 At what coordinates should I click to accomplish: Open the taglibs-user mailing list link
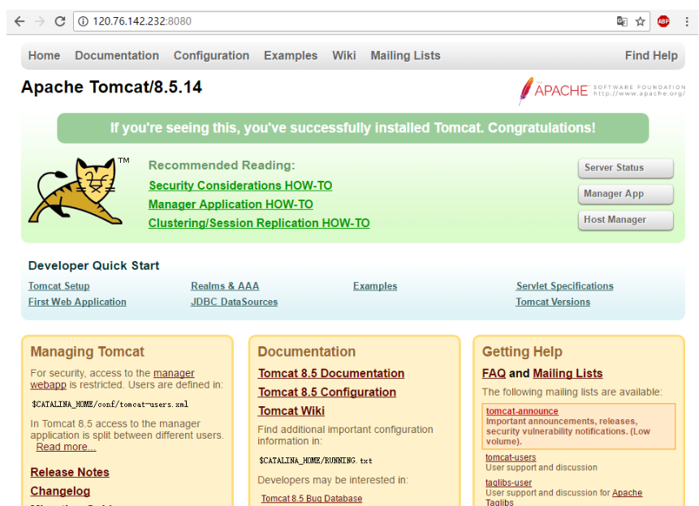508,482
